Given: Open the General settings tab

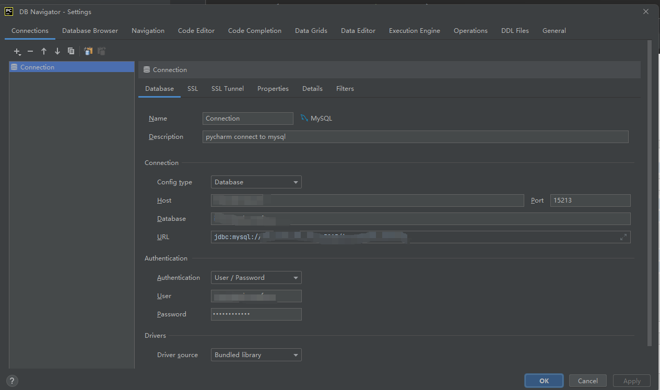Looking at the screenshot, I should 554,31.
